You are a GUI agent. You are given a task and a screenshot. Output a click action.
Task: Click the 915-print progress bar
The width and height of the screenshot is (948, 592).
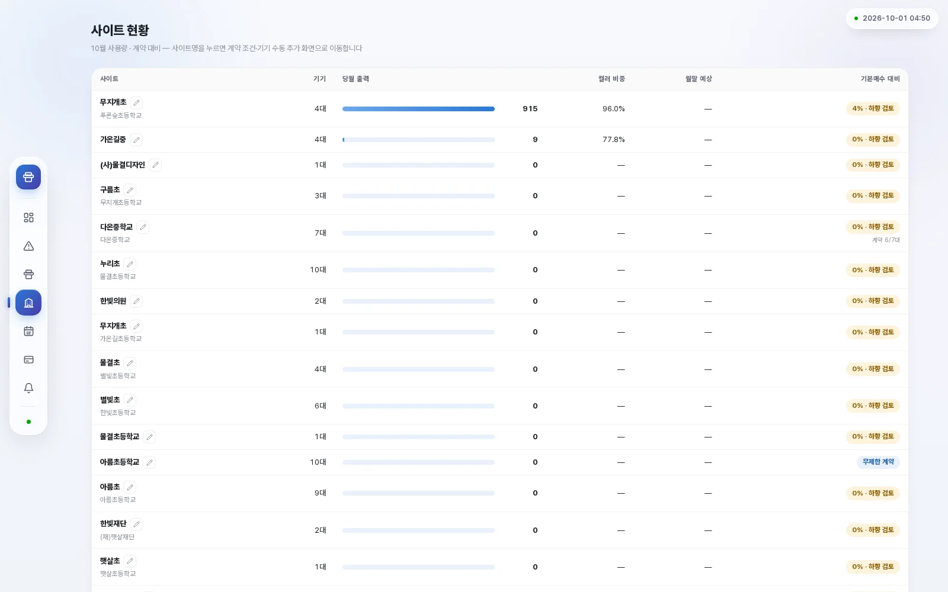pos(418,109)
